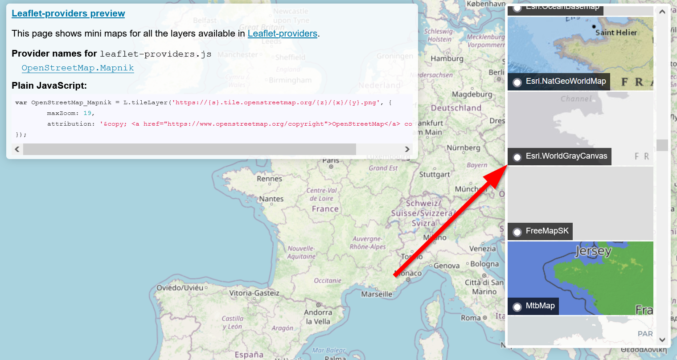The height and width of the screenshot is (360, 677).
Task: Click the OpenStreetMap.Mapnik provider name link
Action: [x=78, y=68]
